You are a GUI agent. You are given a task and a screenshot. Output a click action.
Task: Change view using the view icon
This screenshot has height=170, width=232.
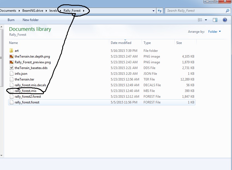pos(200,20)
